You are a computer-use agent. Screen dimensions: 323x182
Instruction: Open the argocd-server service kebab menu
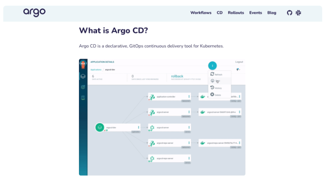click(189, 128)
